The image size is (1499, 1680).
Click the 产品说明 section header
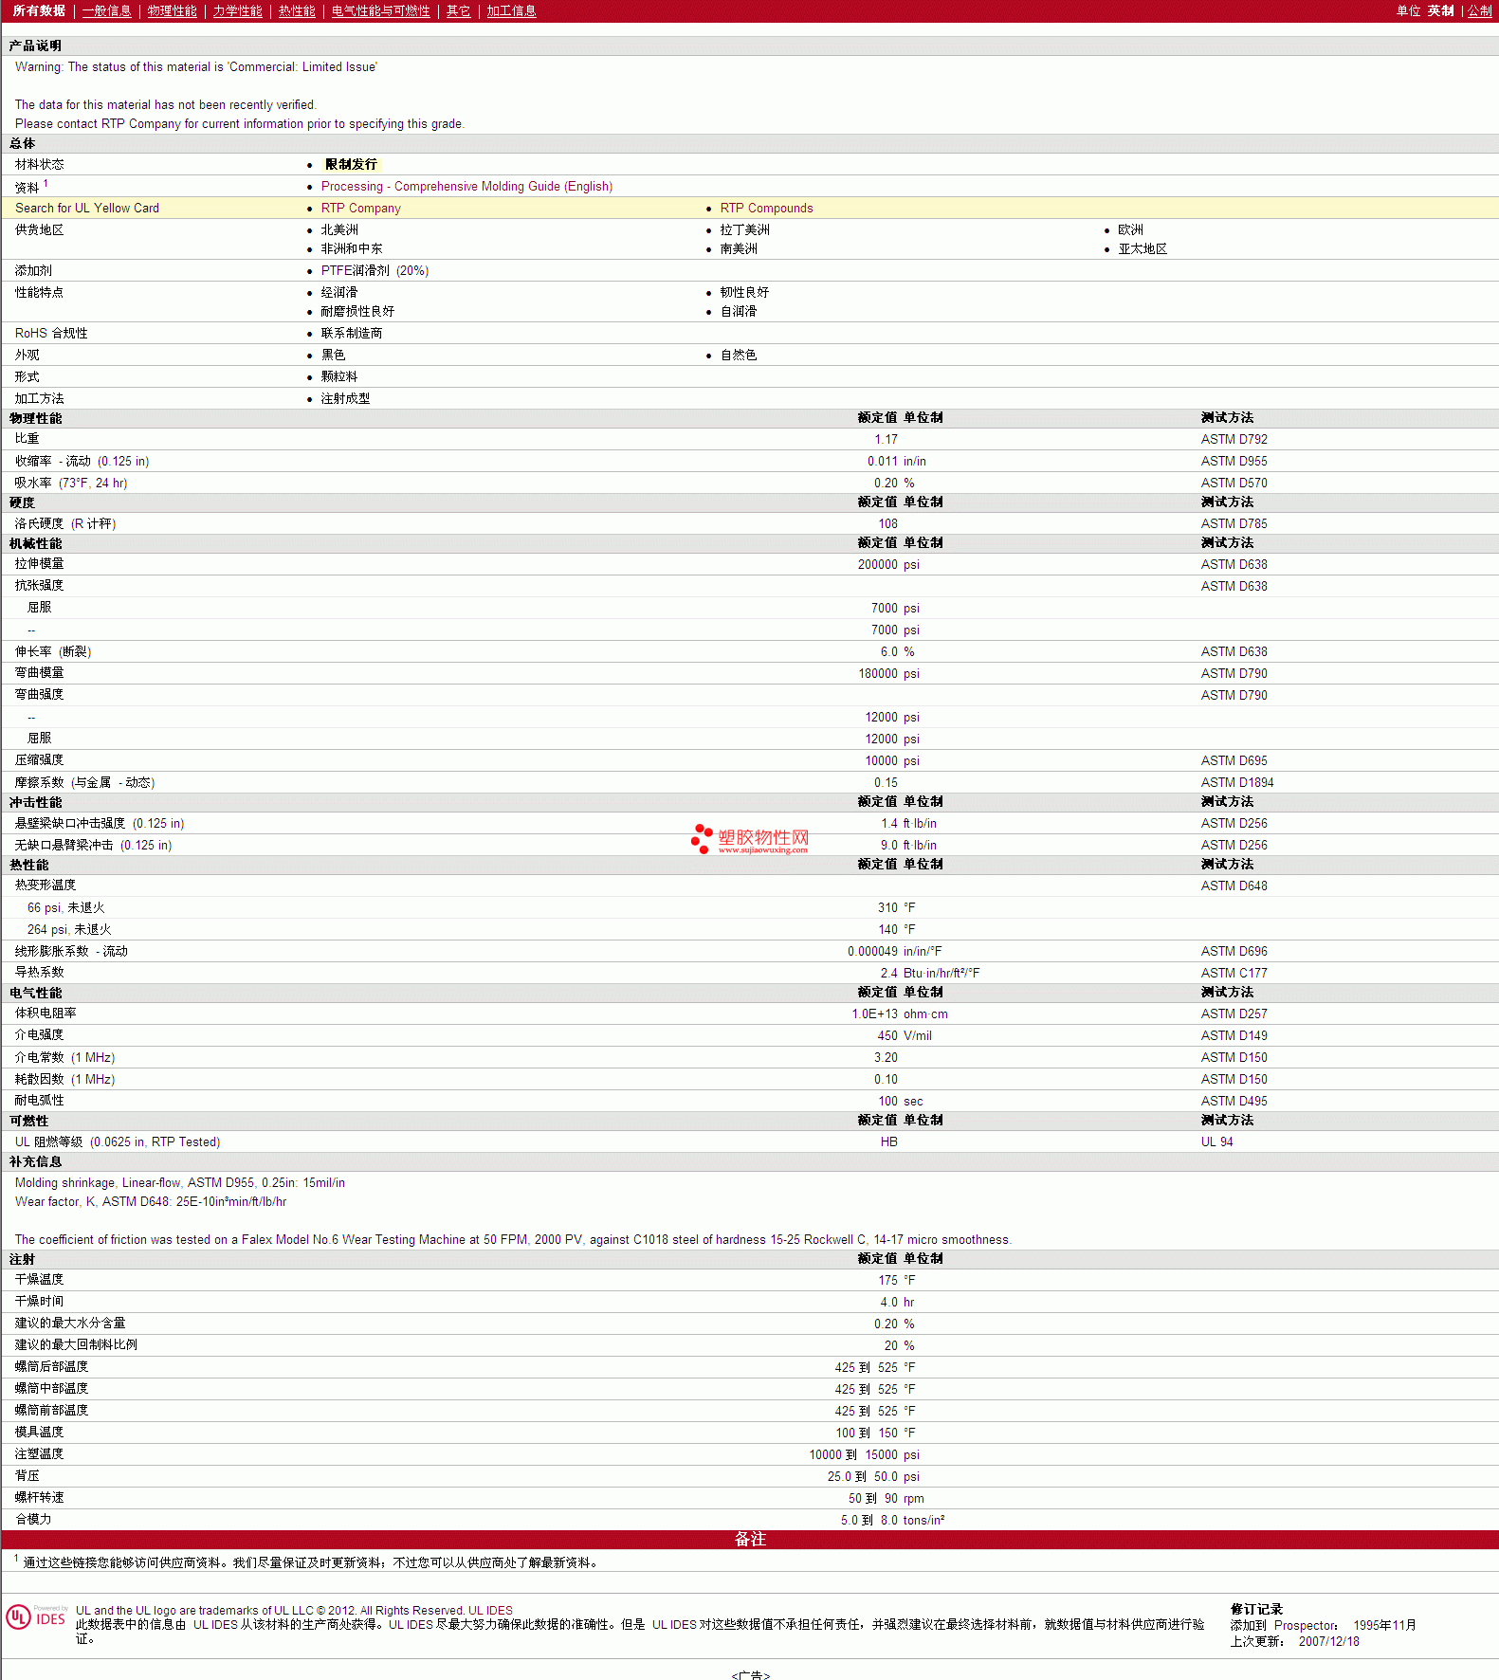coord(35,46)
